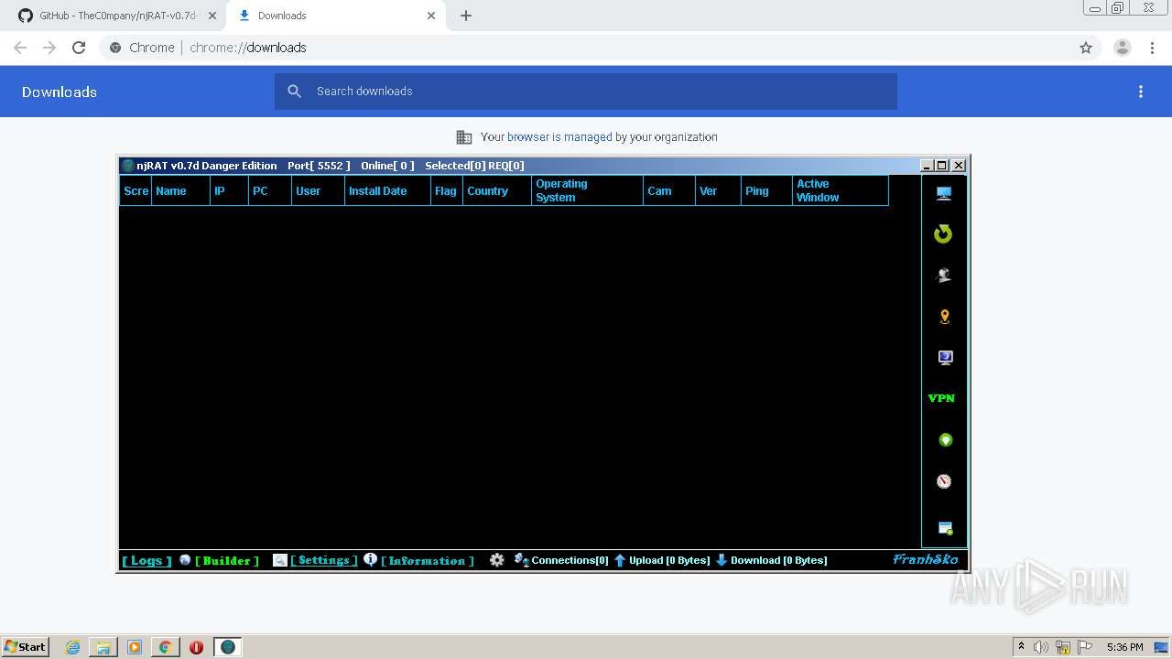
Task: Sort by the Flag column header
Action: pyautogui.click(x=447, y=190)
